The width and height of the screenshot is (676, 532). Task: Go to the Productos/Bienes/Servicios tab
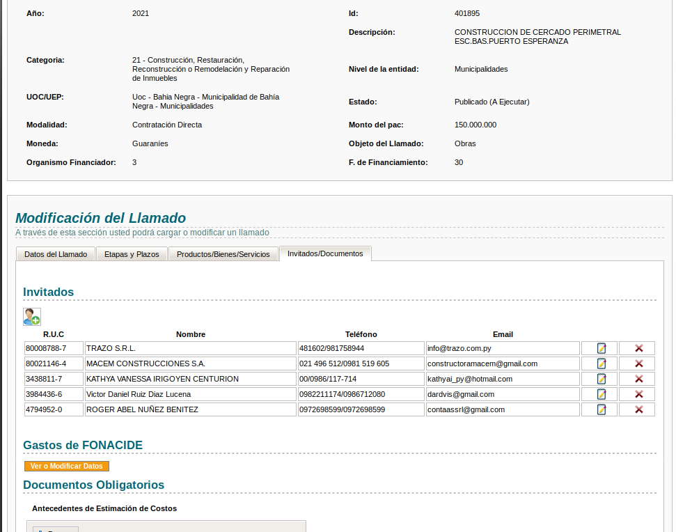[223, 254]
